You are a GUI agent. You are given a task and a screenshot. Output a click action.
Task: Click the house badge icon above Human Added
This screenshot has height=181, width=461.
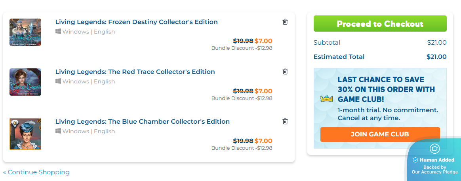[x=434, y=149]
